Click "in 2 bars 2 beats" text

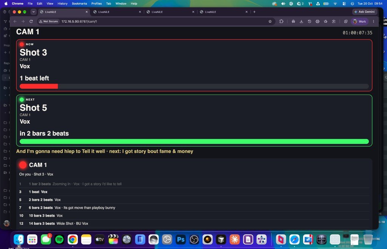(44, 133)
